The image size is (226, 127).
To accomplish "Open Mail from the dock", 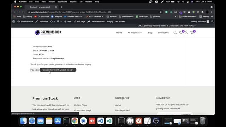I will (41, 121).
